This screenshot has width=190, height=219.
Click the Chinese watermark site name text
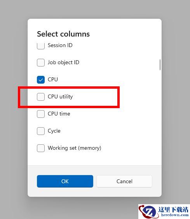pos(173,210)
